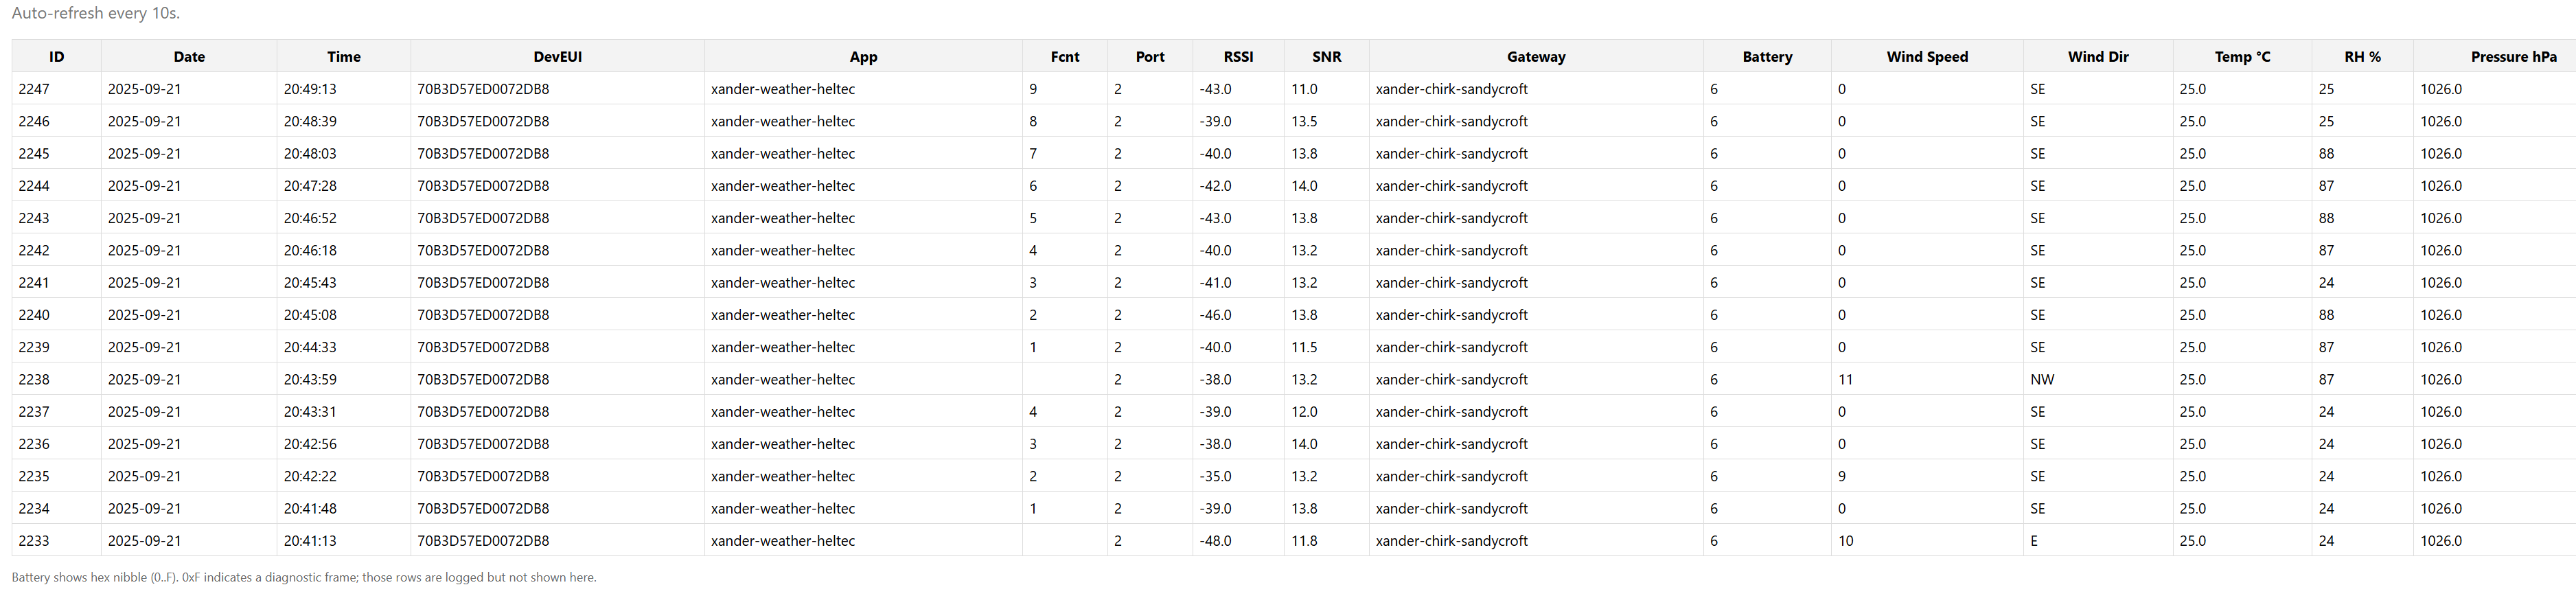Screen dimensions: 2576x598
Task: Click time cell 20:41:13
Action: pos(310,541)
